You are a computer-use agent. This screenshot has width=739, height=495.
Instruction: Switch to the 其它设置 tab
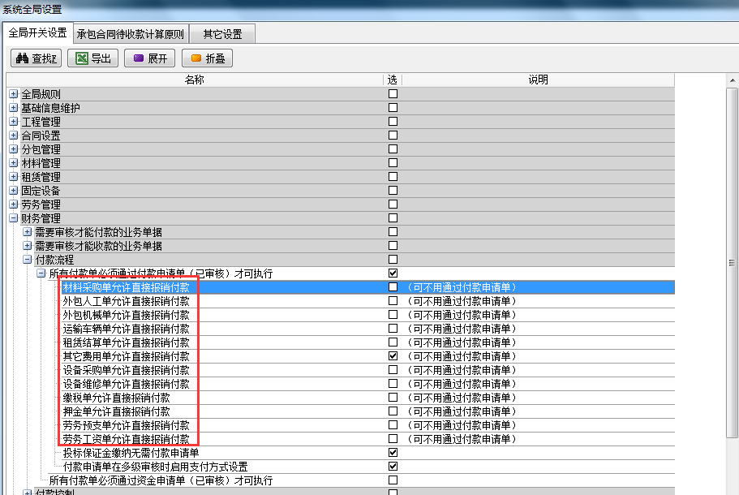(x=222, y=34)
